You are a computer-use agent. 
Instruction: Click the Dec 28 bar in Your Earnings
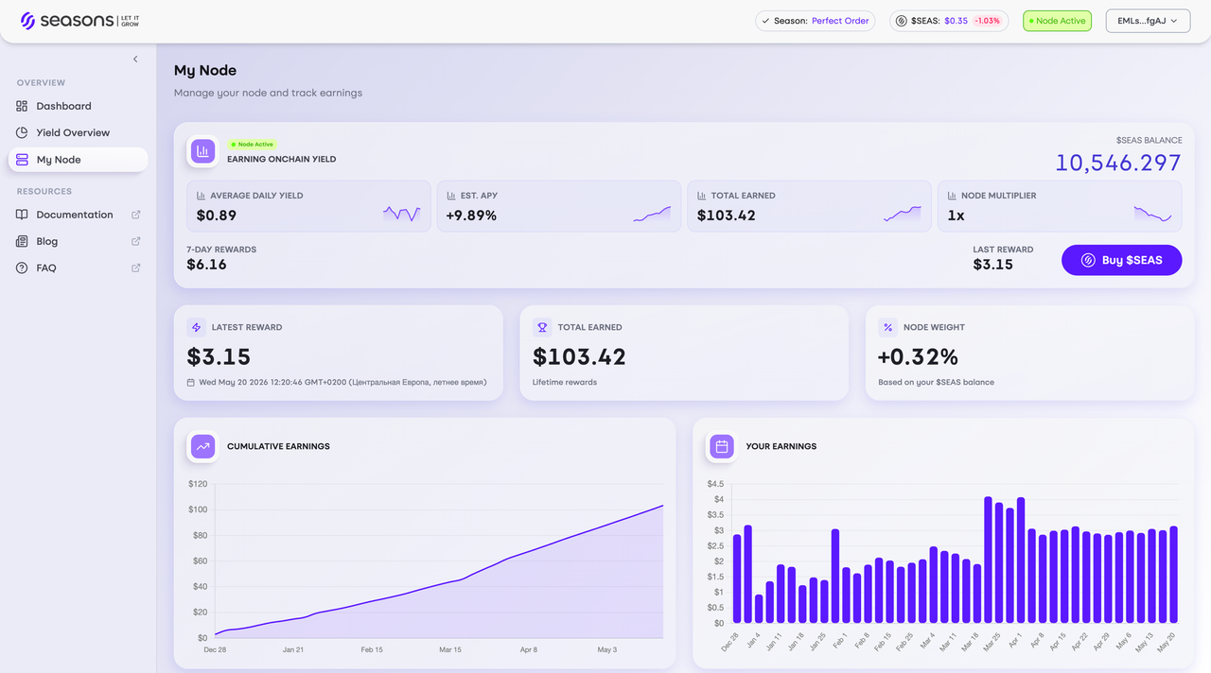point(737,578)
